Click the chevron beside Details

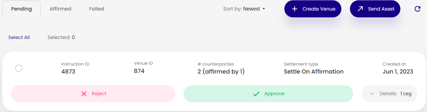tap(372, 93)
